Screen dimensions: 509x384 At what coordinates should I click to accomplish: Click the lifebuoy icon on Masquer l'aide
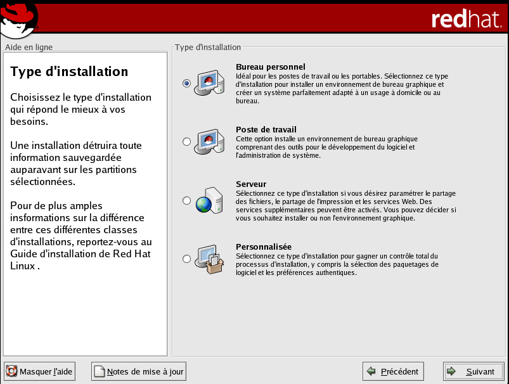point(12,371)
